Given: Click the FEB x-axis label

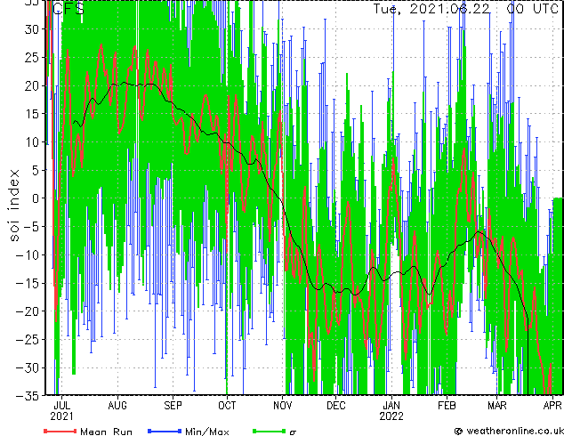Looking at the screenshot, I should 447,406.
